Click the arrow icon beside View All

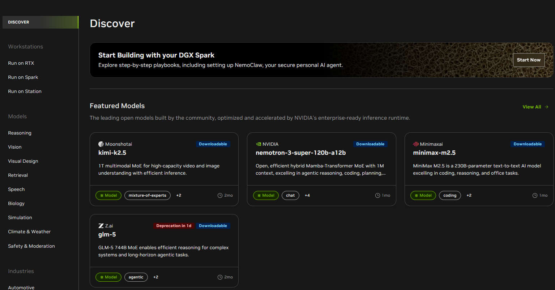click(x=546, y=107)
